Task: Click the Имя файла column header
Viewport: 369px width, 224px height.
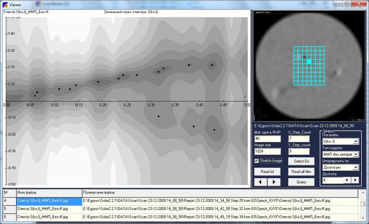Action: coord(49,193)
